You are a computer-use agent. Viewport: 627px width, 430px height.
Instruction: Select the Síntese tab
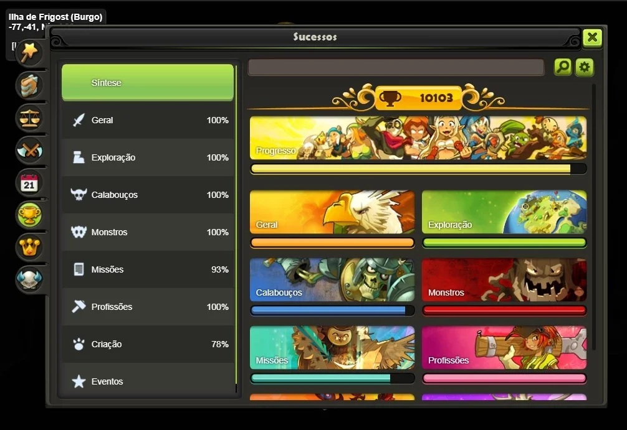[148, 82]
